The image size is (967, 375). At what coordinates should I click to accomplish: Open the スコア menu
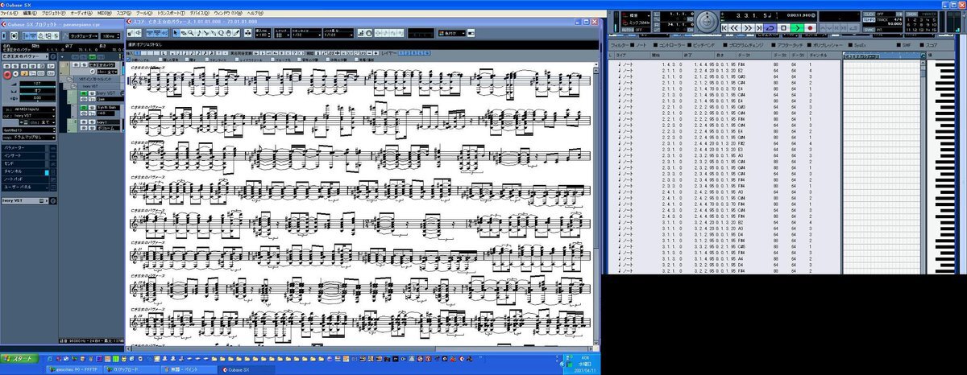(x=121, y=14)
